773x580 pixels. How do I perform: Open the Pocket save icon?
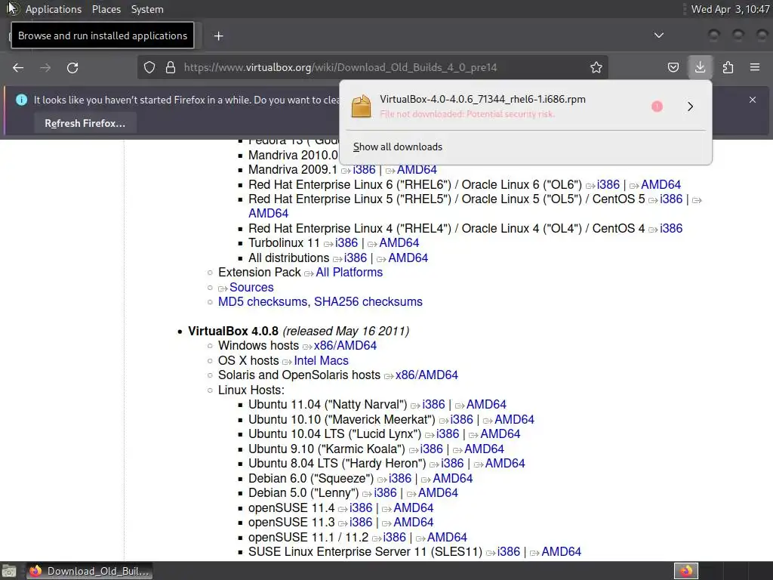tap(673, 67)
